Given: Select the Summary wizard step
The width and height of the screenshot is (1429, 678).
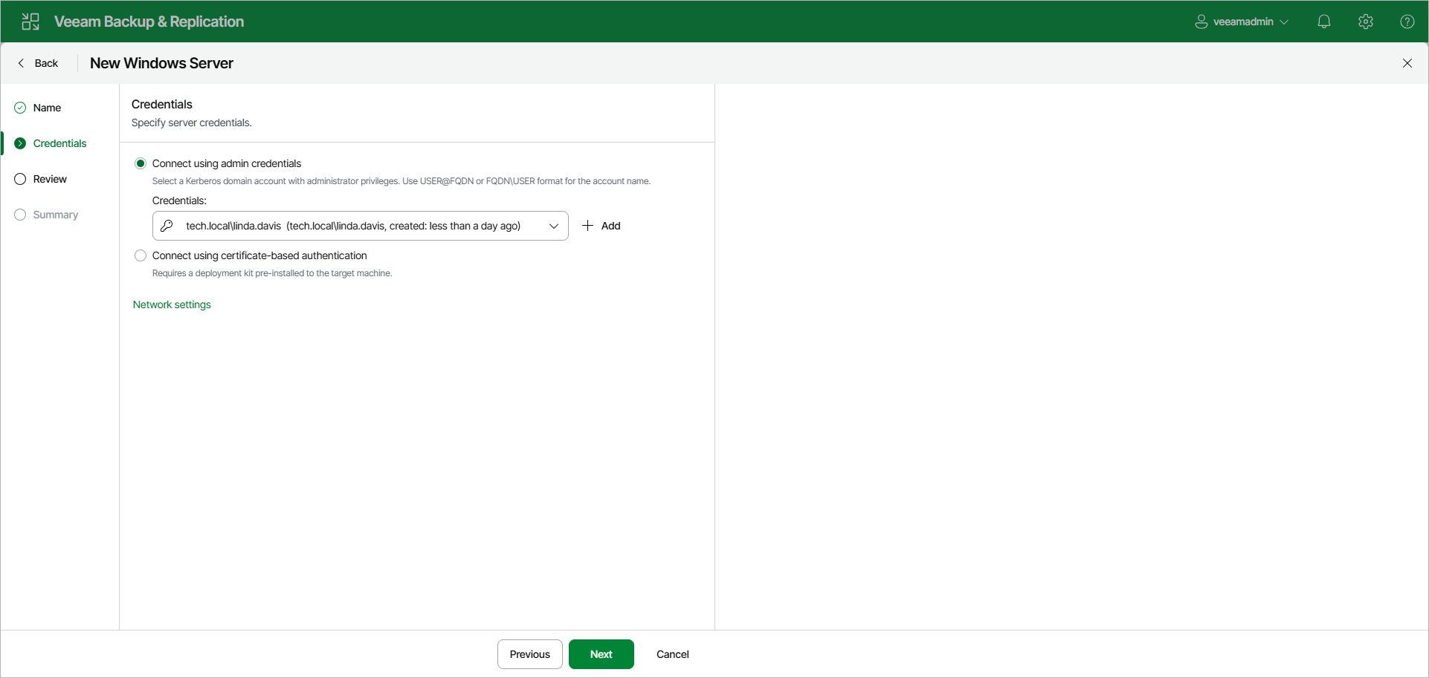Looking at the screenshot, I should click(56, 215).
